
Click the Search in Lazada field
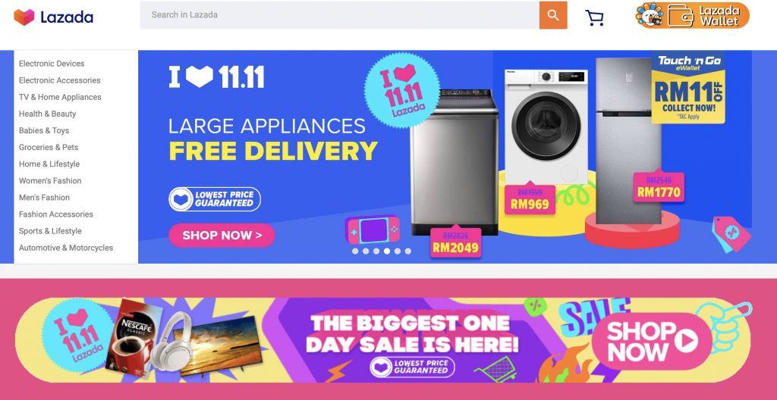[339, 15]
